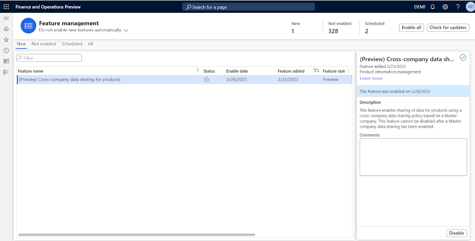475x241 pixels.
Task: Switch to the Not enabled tab
Action: [44, 44]
